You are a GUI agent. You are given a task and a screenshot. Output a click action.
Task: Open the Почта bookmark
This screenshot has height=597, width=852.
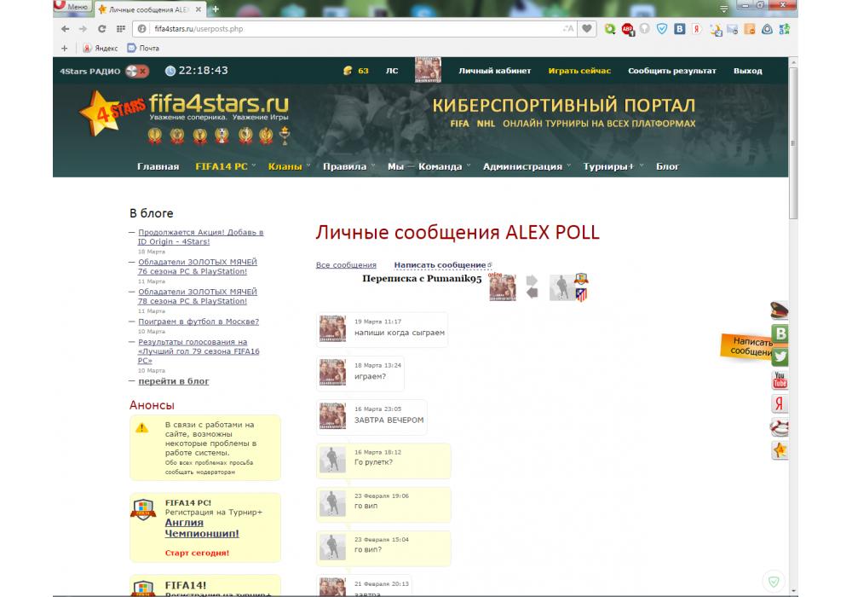point(143,48)
